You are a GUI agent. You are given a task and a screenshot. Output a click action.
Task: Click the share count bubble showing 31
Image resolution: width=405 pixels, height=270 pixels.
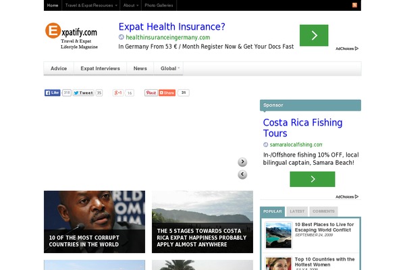[184, 92]
